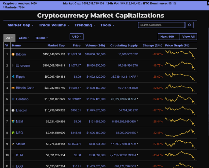Click the Bitcoin coin logo icon
This screenshot has width=209, height=168.
13,54
